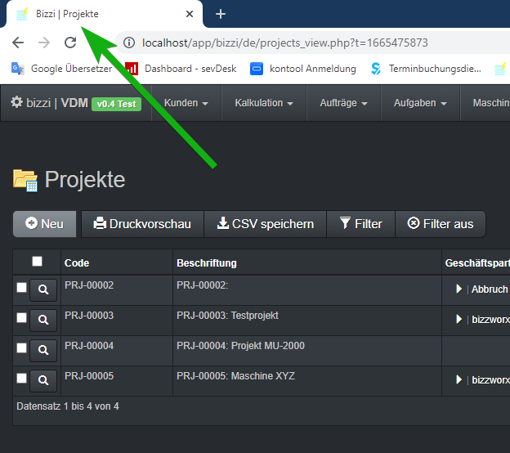Click the bizzi | VDM brand link
This screenshot has height=453, width=510.
point(57,103)
